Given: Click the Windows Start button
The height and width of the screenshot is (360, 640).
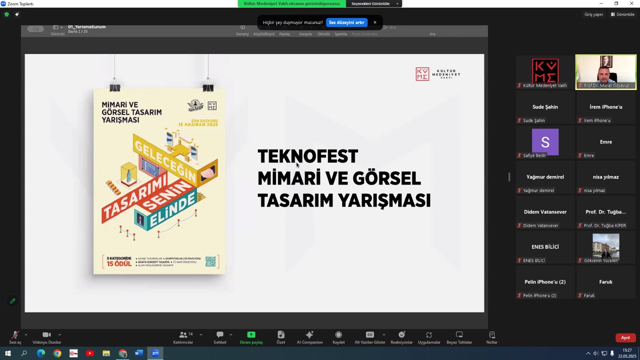Looking at the screenshot, I should 8,353.
